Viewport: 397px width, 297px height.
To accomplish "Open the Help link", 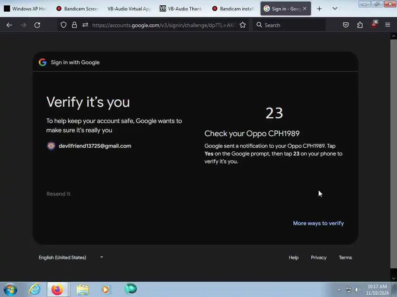I will pyautogui.click(x=294, y=257).
